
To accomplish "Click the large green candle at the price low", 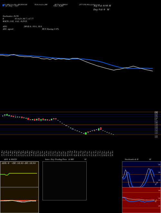I will tap(86, 133).
